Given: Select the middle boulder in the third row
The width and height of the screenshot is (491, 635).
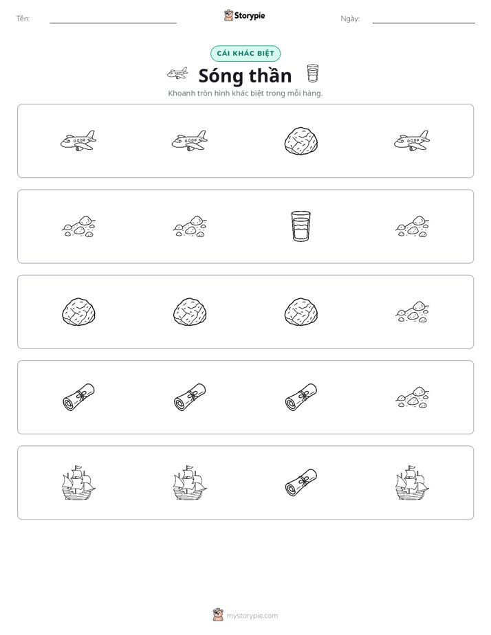Looking at the screenshot, I should (x=190, y=312).
